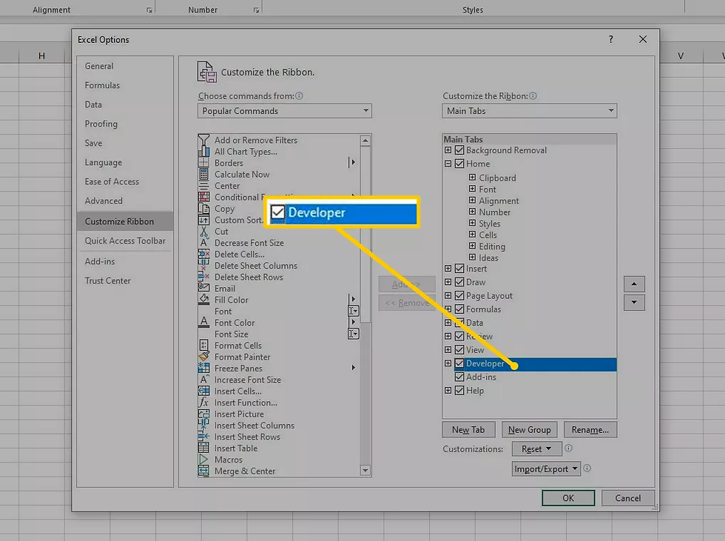
Task: Click the Fill Color bucket icon
Action: (x=203, y=300)
